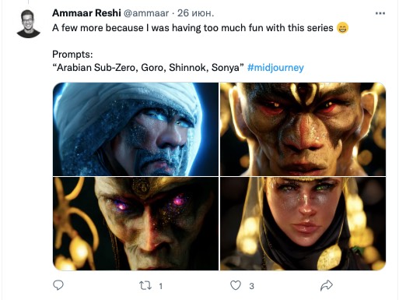Image resolution: width=399 pixels, height=300 pixels.
Task: Share the tweet via arrow icon
Action: [327, 285]
